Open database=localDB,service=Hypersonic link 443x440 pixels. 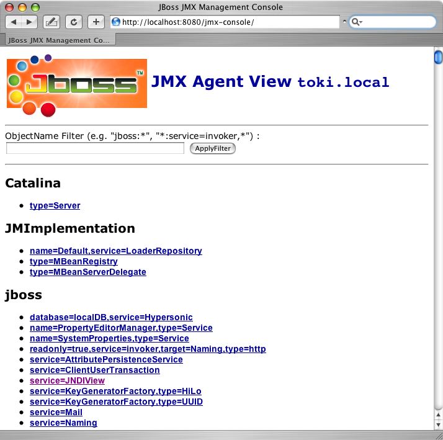pyautogui.click(x=111, y=317)
